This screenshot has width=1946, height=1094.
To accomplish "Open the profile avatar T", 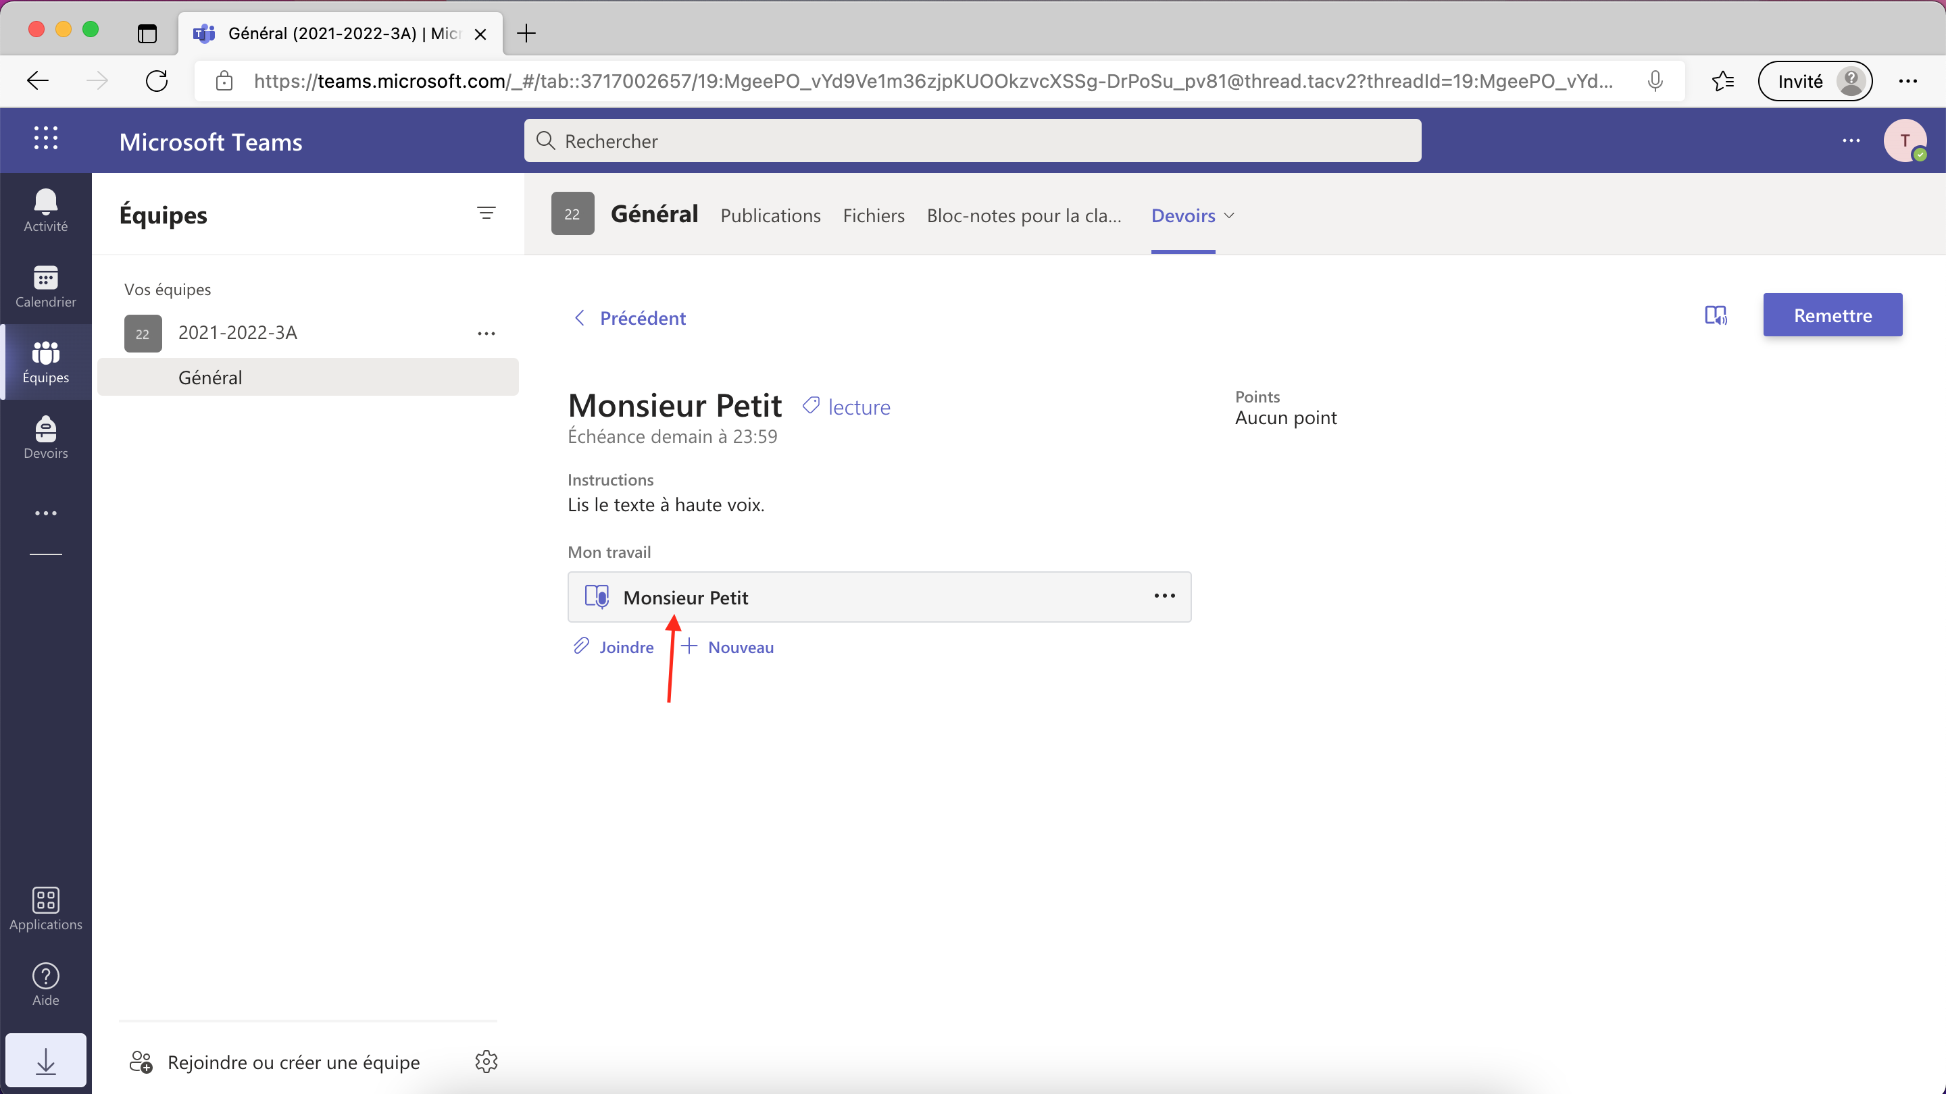I will [x=1905, y=140].
